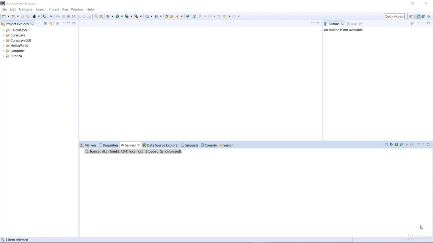The width and height of the screenshot is (433, 243).
Task: Click the Quick Access field
Action: pyautogui.click(x=394, y=16)
